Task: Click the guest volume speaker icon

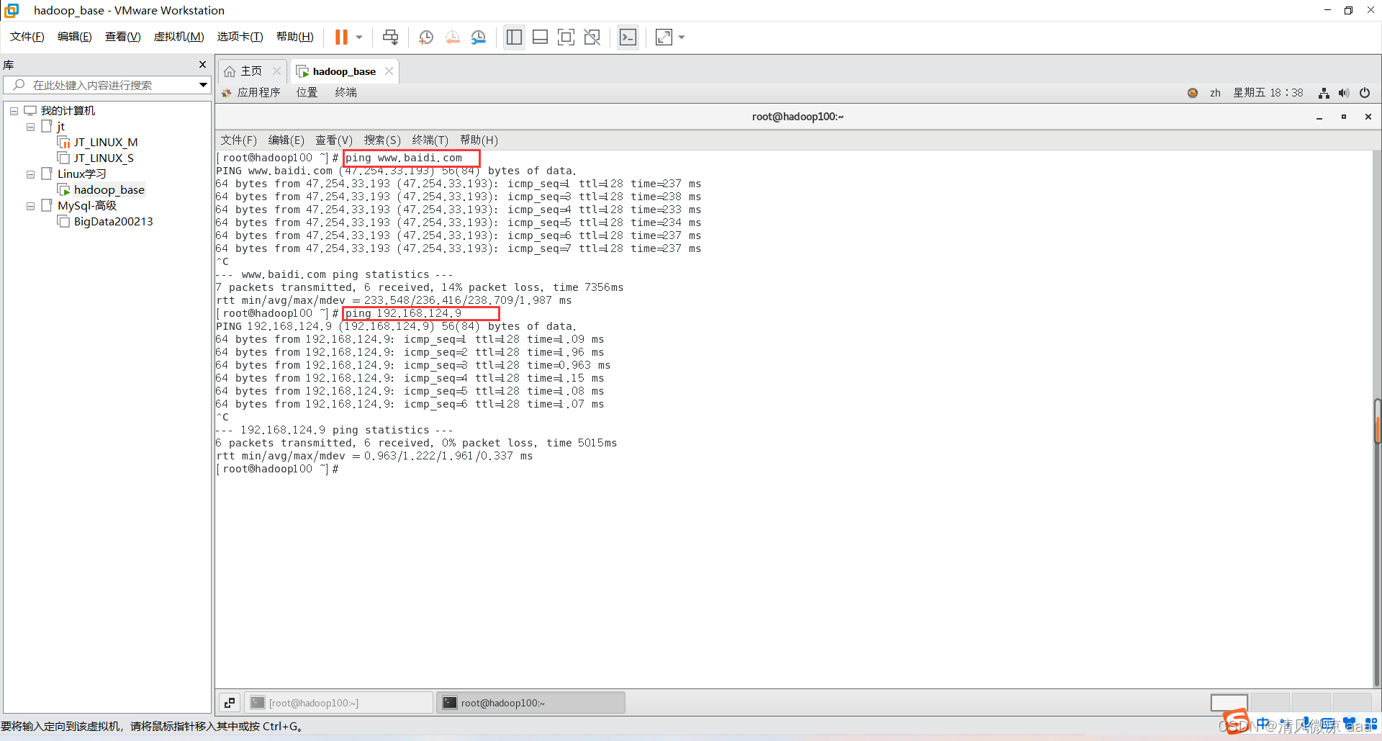Action: pos(1344,93)
